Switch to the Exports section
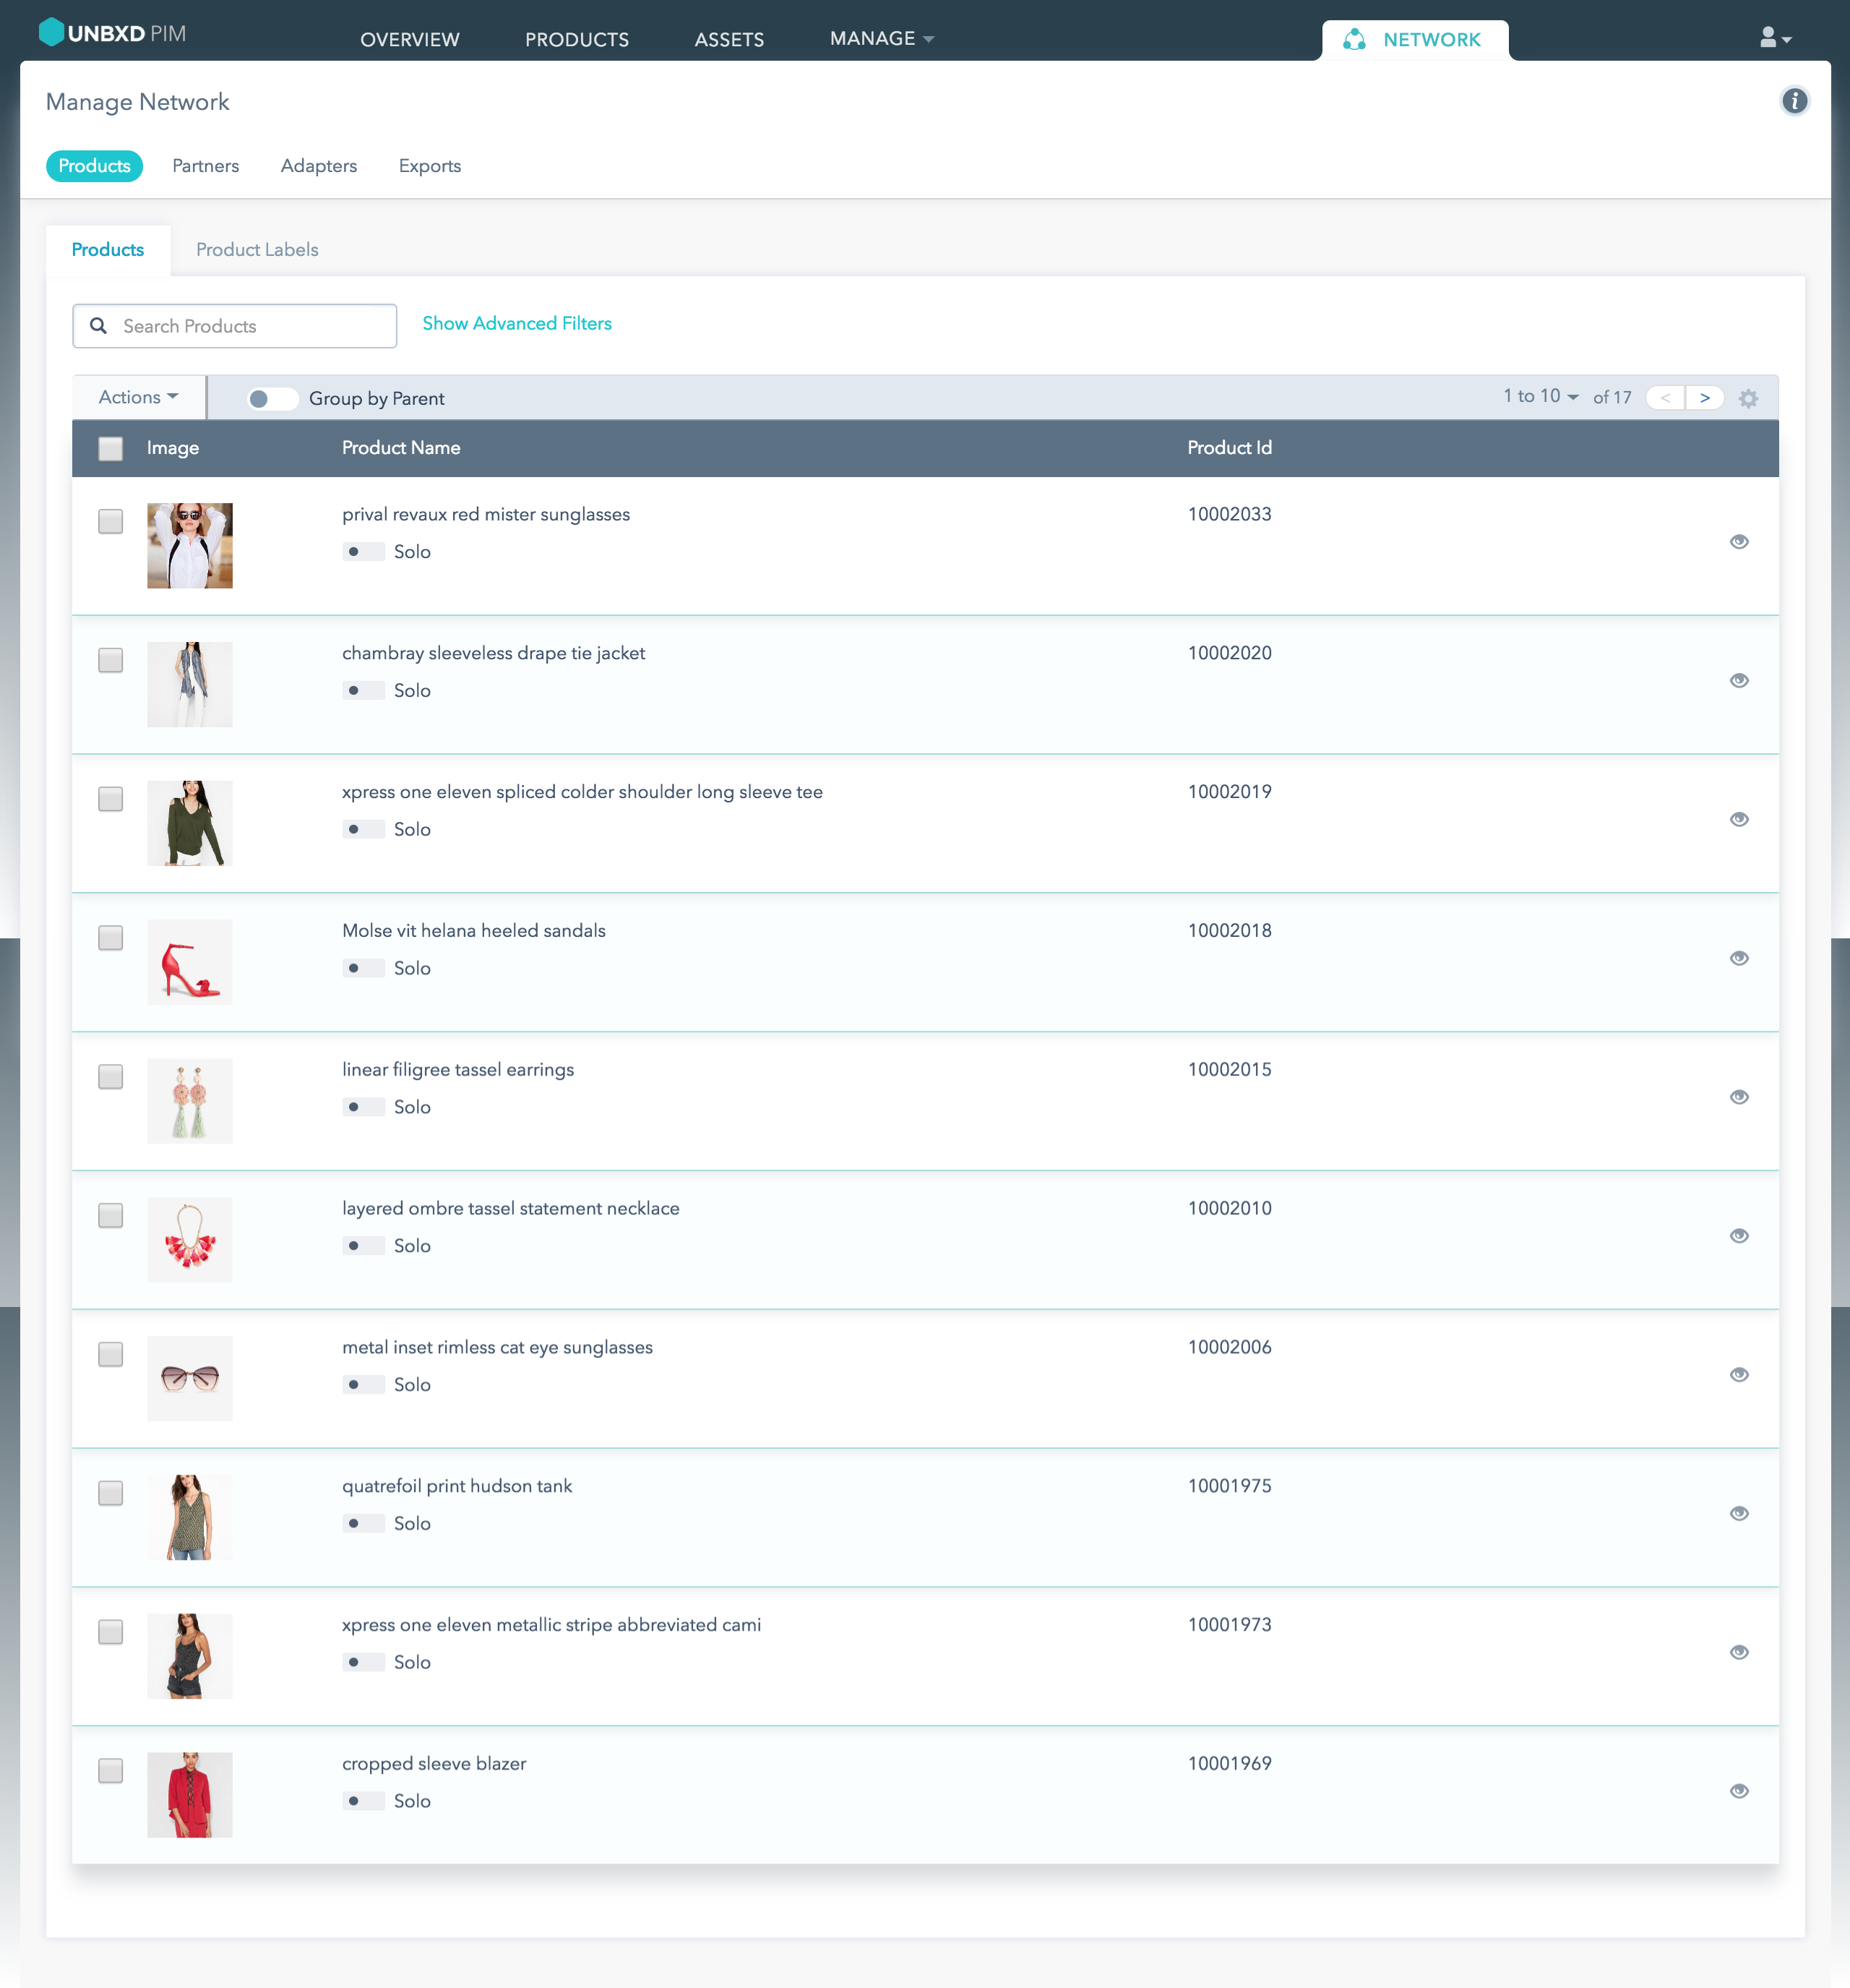Viewport: 1850px width, 1988px height. click(430, 166)
